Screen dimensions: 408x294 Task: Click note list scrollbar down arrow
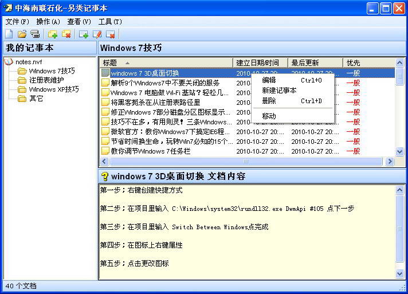pyautogui.click(x=399, y=151)
